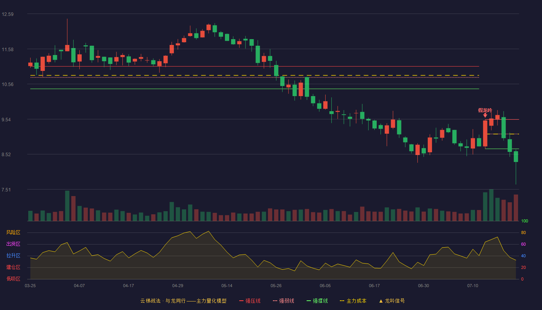Click the red 20 indicator axis value
The height and width of the screenshot is (310, 542).
(523, 267)
